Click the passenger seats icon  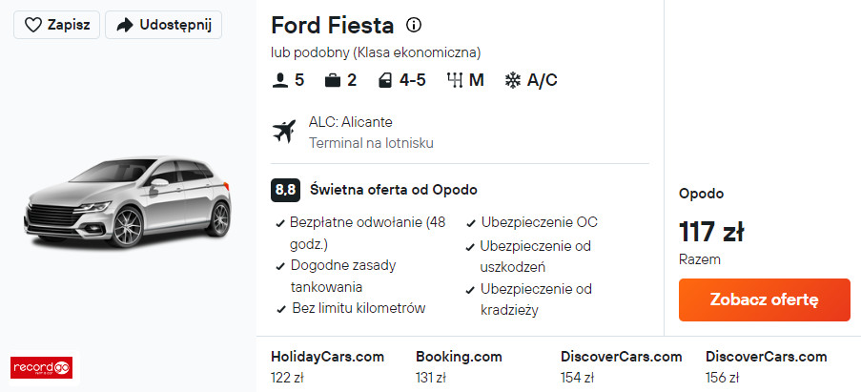280,80
